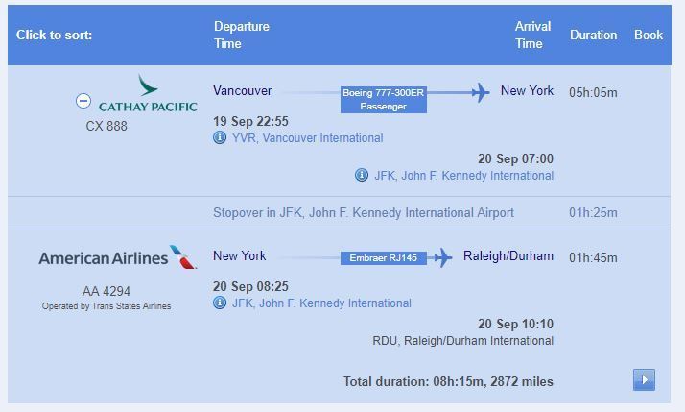Collapse the Cathay Pacific flight details
Viewport: 685px width, 412px height.
[x=83, y=101]
